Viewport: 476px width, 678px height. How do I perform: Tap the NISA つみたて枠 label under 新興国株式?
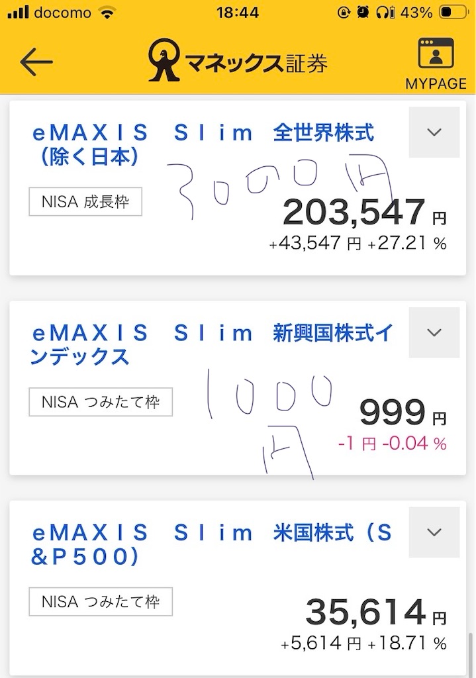coord(101,402)
